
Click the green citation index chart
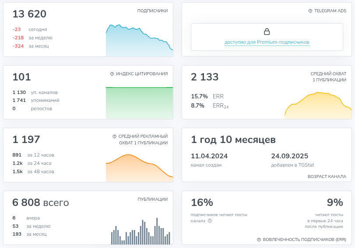(x=139, y=103)
